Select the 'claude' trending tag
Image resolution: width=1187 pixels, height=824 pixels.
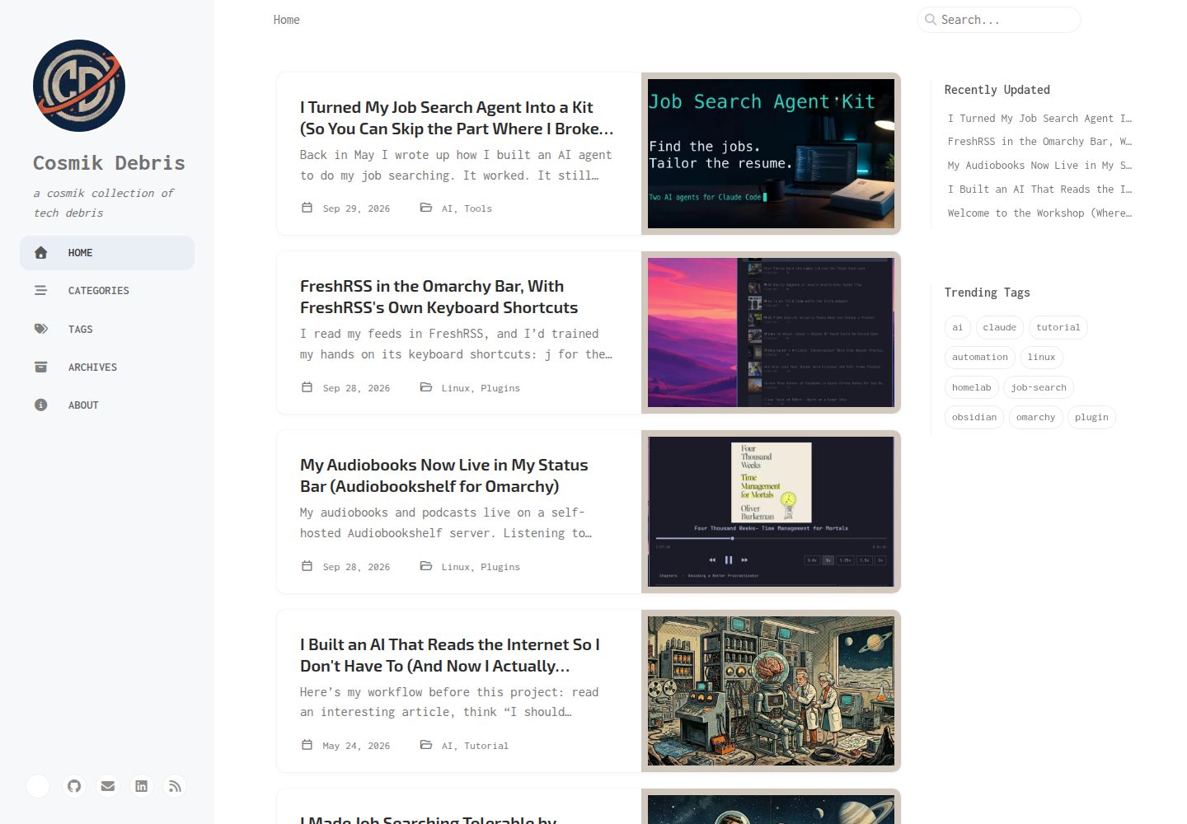[1000, 327]
